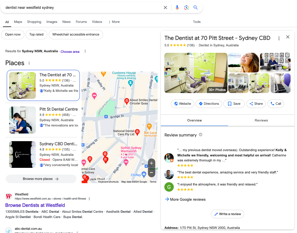Toggle the Open now filter
Viewport: 297px width, 233px height.
pos(13,34)
